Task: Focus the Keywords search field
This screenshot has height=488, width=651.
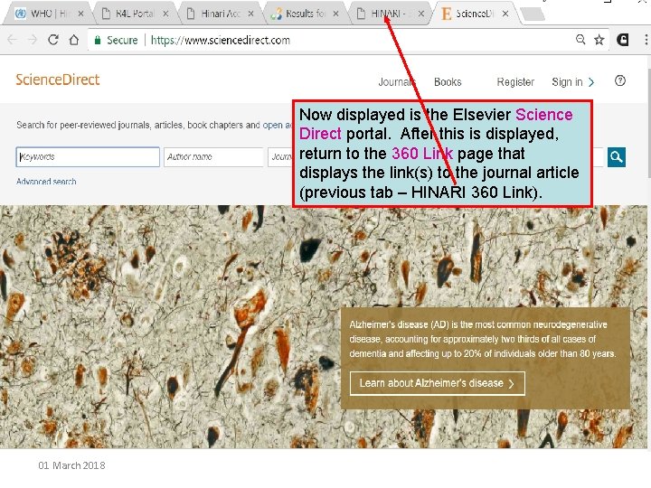Action: pos(88,157)
